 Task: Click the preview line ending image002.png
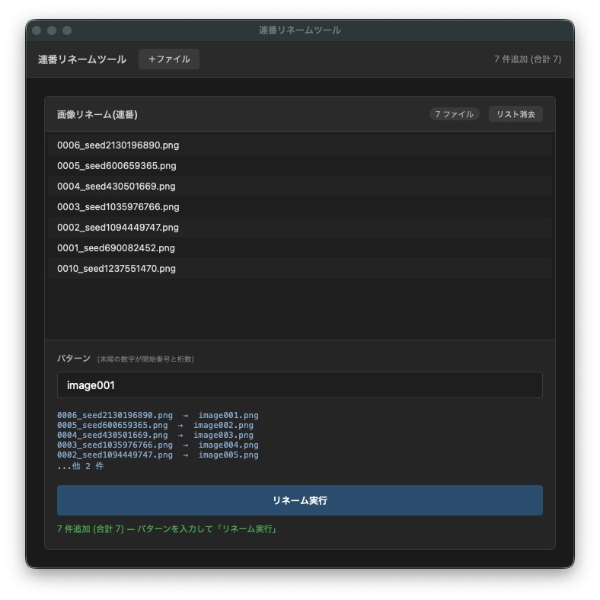click(155, 425)
